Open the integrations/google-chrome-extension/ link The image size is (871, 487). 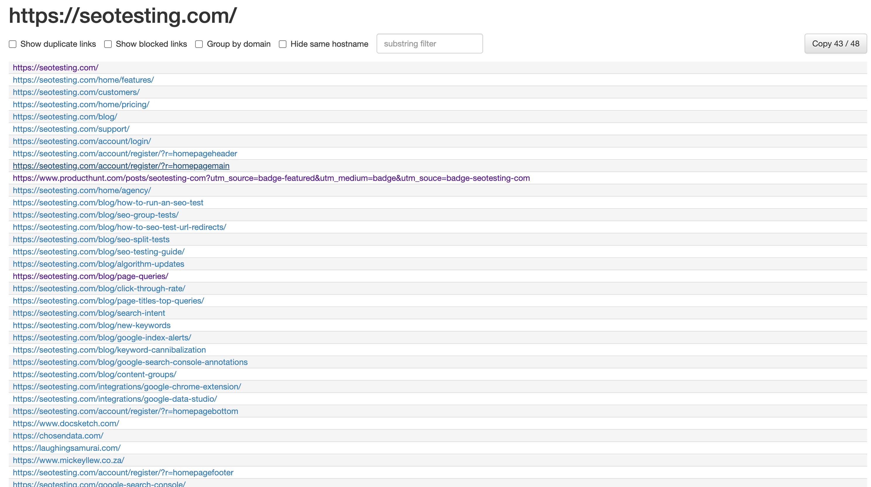tap(127, 387)
